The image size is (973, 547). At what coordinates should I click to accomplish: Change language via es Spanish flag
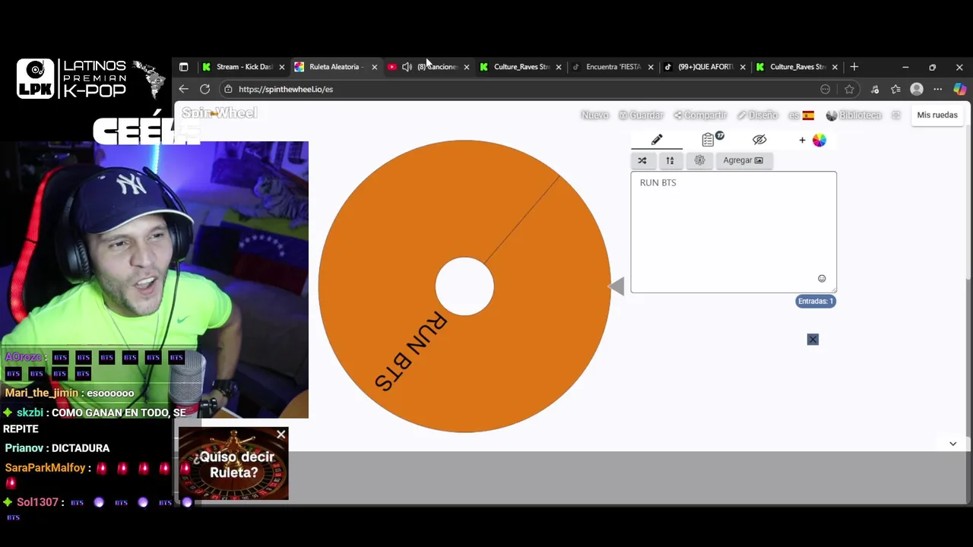[801, 115]
